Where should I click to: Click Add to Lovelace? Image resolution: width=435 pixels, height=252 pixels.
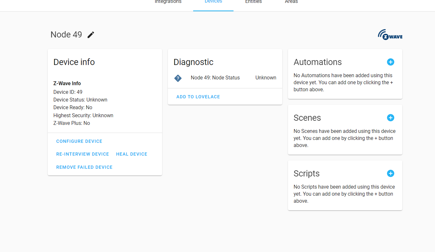[x=198, y=97]
